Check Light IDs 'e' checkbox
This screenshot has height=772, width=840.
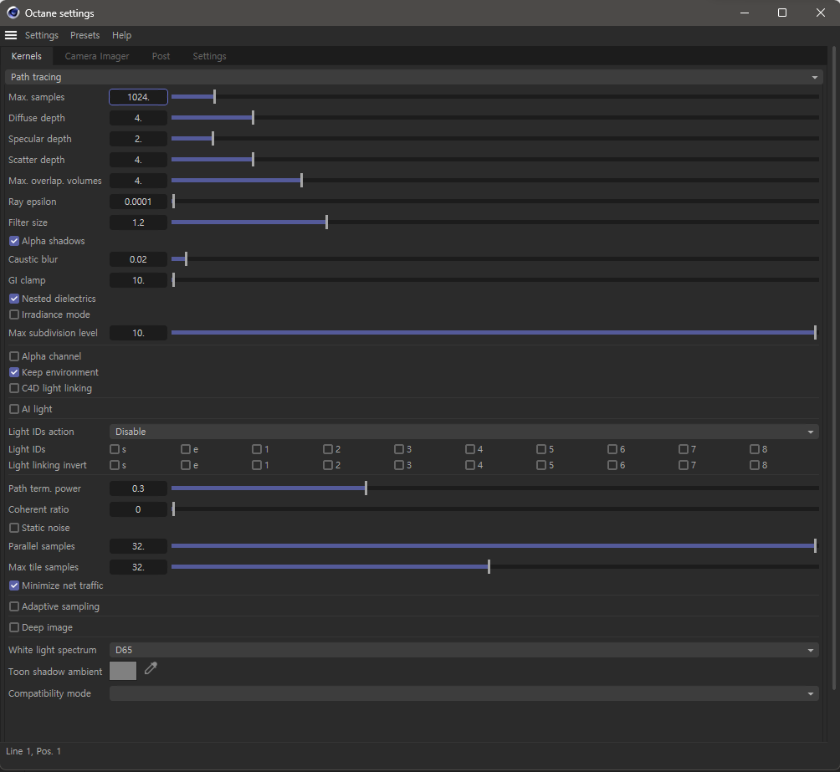186,449
